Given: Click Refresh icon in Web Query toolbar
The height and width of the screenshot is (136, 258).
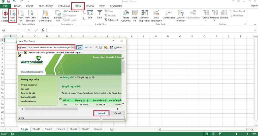Looking at the screenshot, I should 101,47.
